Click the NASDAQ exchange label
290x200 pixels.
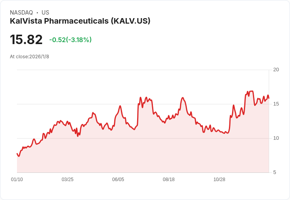[21, 13]
